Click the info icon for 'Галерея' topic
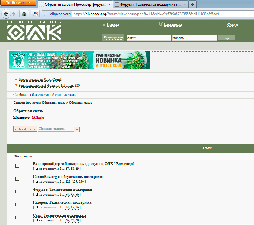The height and width of the screenshot is (225, 254). coord(17,205)
